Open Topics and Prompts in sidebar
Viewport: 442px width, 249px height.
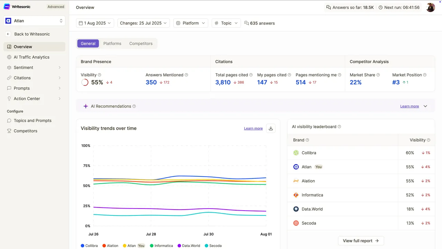pos(35,120)
